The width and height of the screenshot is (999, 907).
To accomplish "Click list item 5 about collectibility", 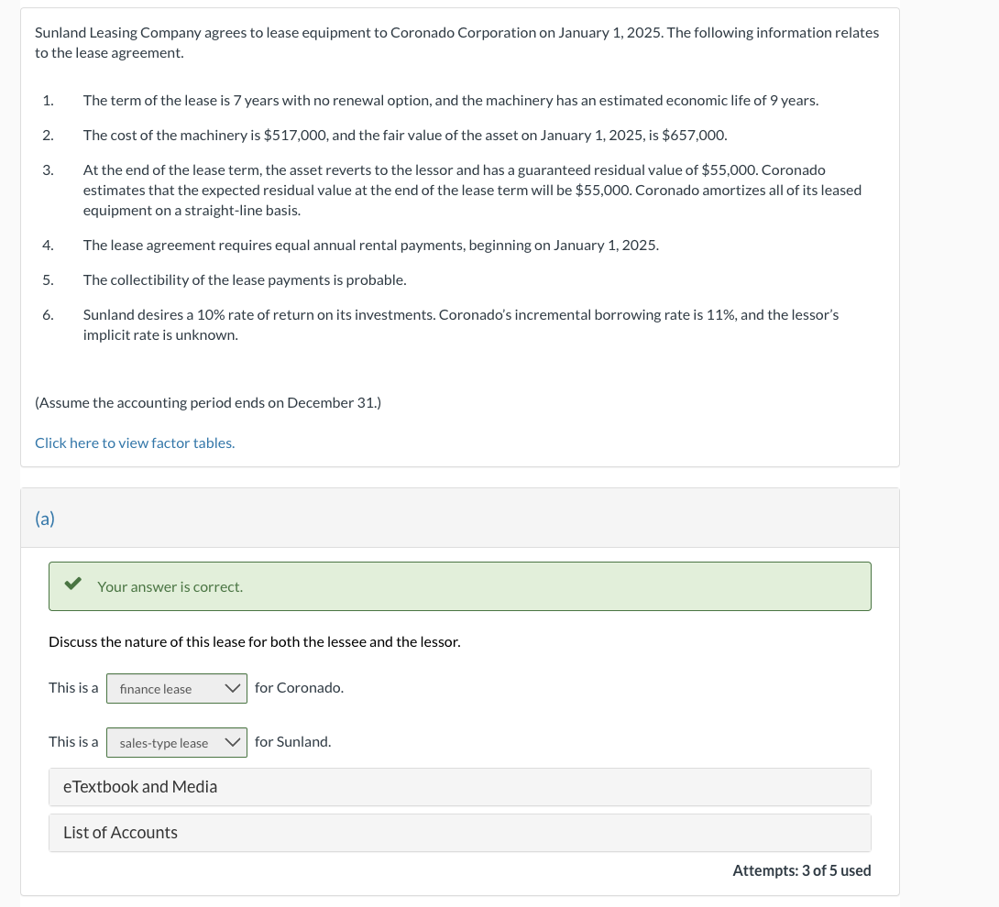I will (x=245, y=280).
